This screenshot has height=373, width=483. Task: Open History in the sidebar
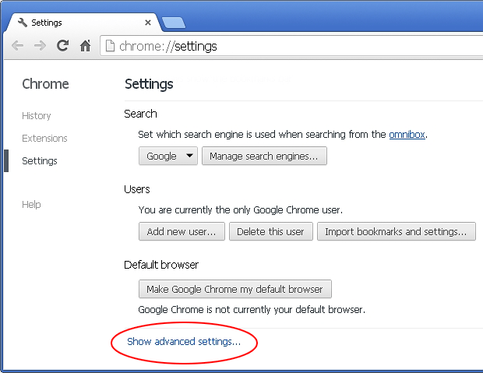click(37, 116)
